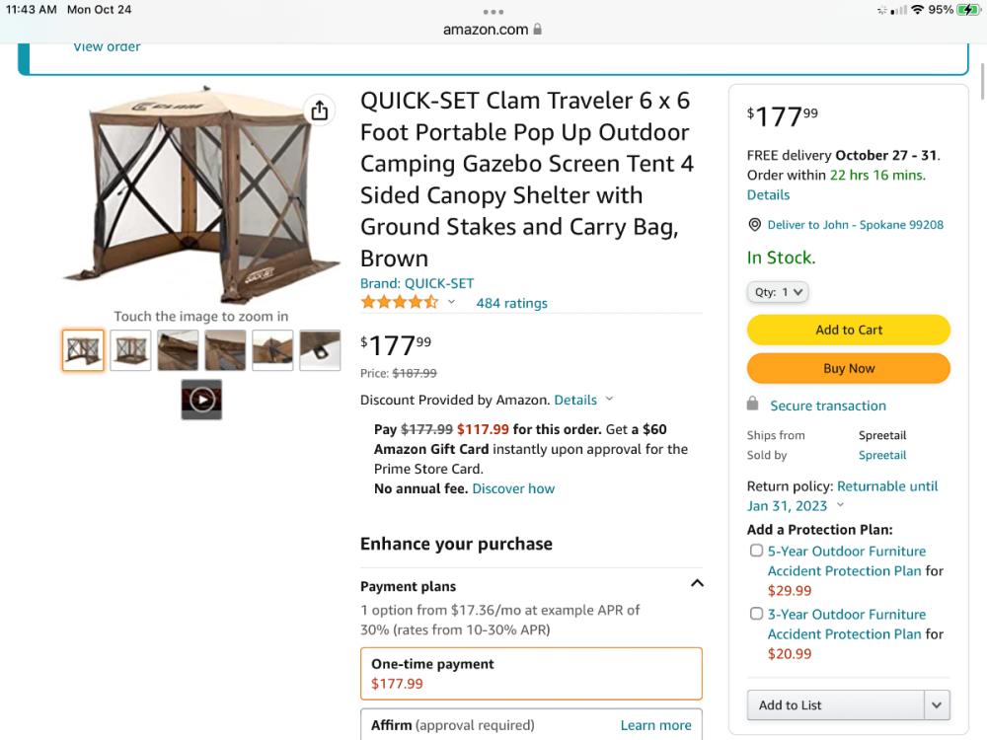Select the second product thumbnail

(x=130, y=350)
